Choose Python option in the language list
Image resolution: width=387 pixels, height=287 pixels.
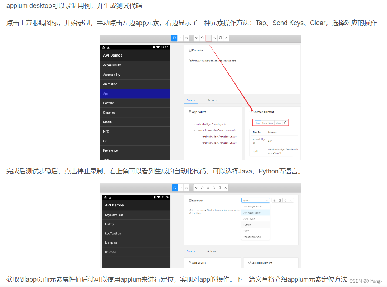[255, 225]
